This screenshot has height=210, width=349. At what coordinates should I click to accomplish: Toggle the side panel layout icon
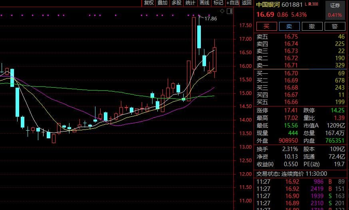230,11
